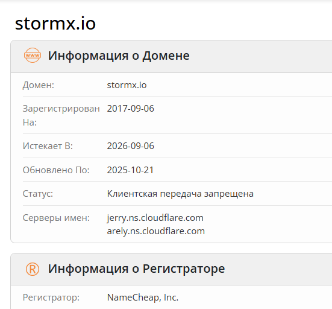Select nameserver arely.ns.cloudflare.com
332x309 pixels.
pos(156,231)
